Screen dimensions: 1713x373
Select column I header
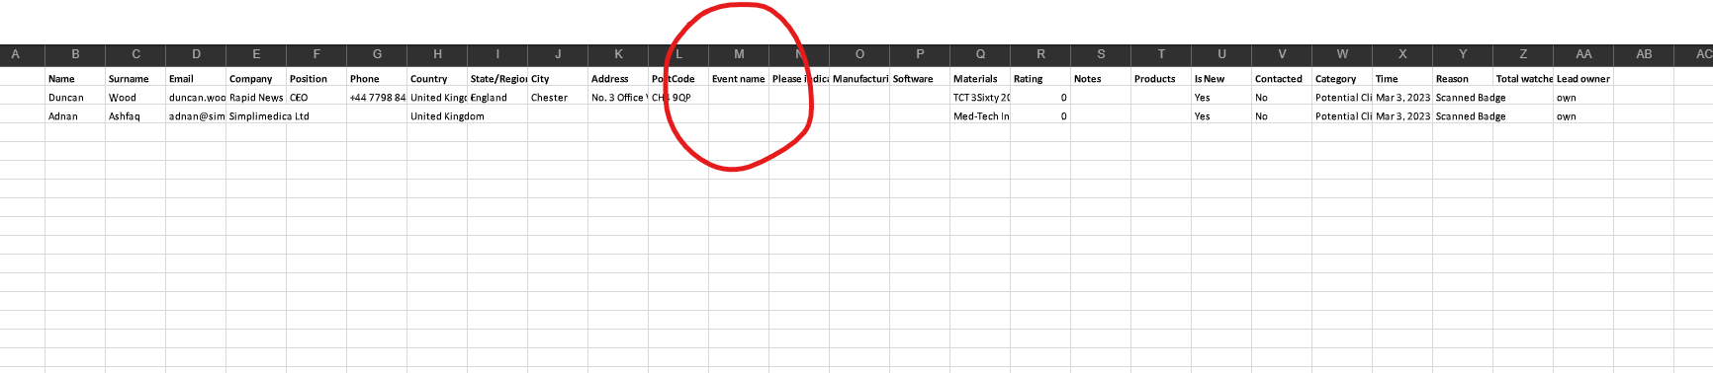(x=497, y=54)
